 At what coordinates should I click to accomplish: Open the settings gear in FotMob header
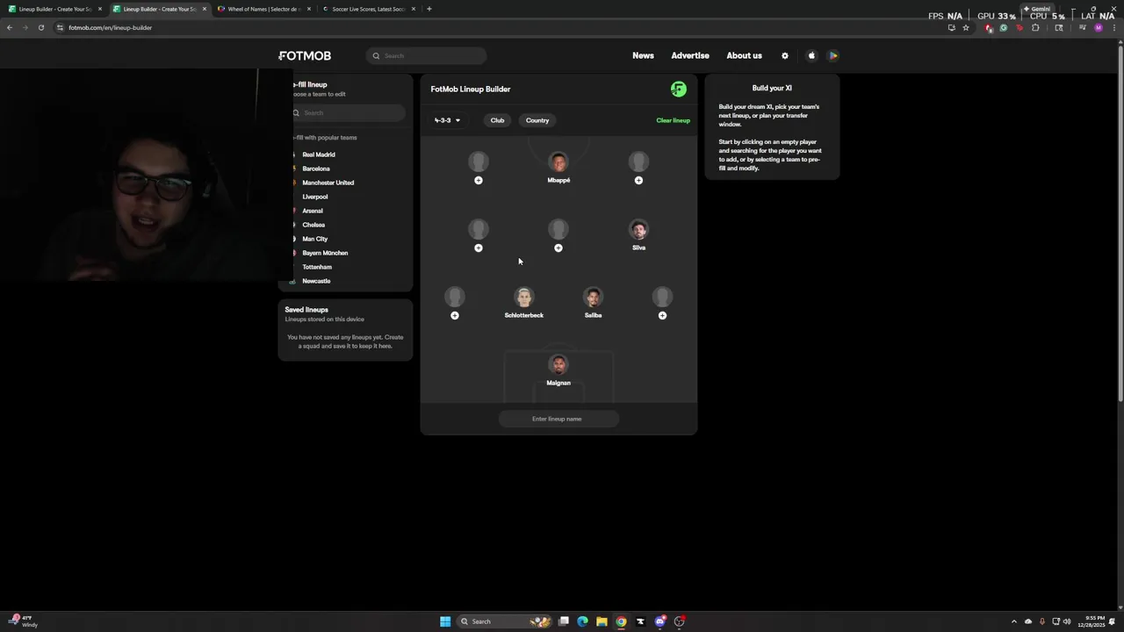(785, 55)
